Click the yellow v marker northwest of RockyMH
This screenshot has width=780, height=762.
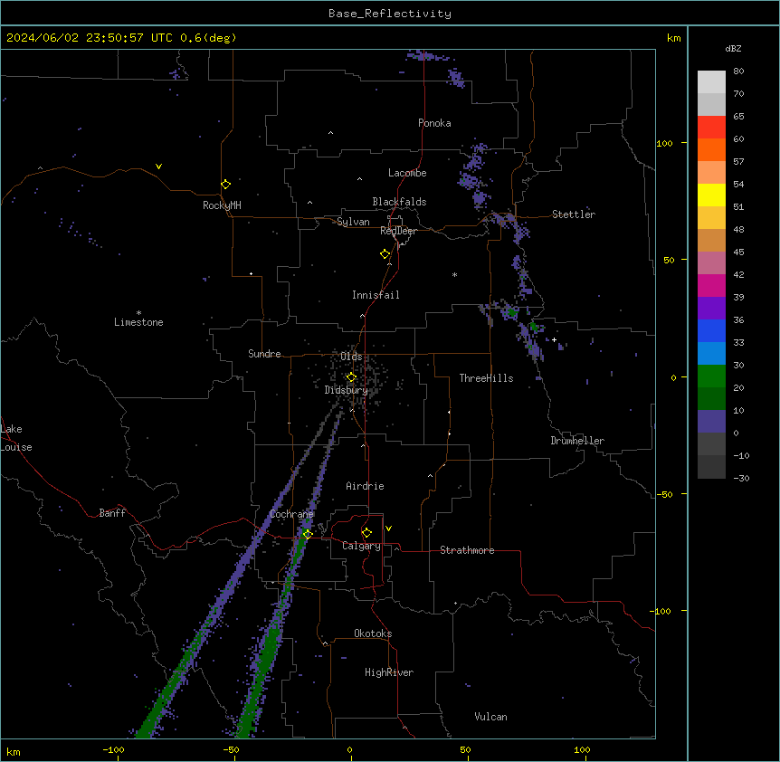pos(158,167)
